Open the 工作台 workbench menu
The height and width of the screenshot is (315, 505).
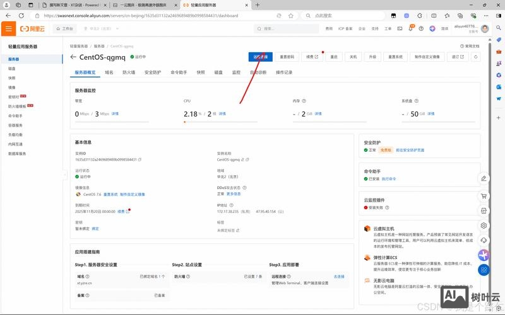click(64, 28)
